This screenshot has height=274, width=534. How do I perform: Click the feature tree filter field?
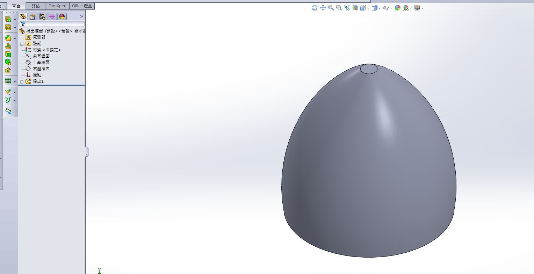click(x=52, y=24)
